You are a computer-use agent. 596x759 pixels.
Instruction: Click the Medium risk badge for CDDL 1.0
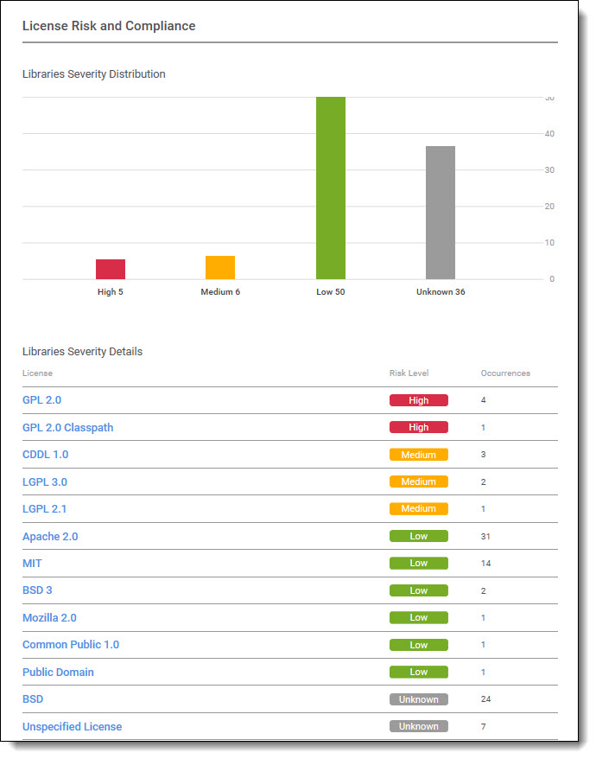(418, 455)
